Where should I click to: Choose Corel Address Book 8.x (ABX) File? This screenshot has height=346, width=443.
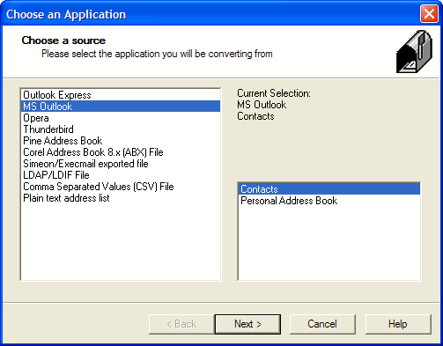121,152
